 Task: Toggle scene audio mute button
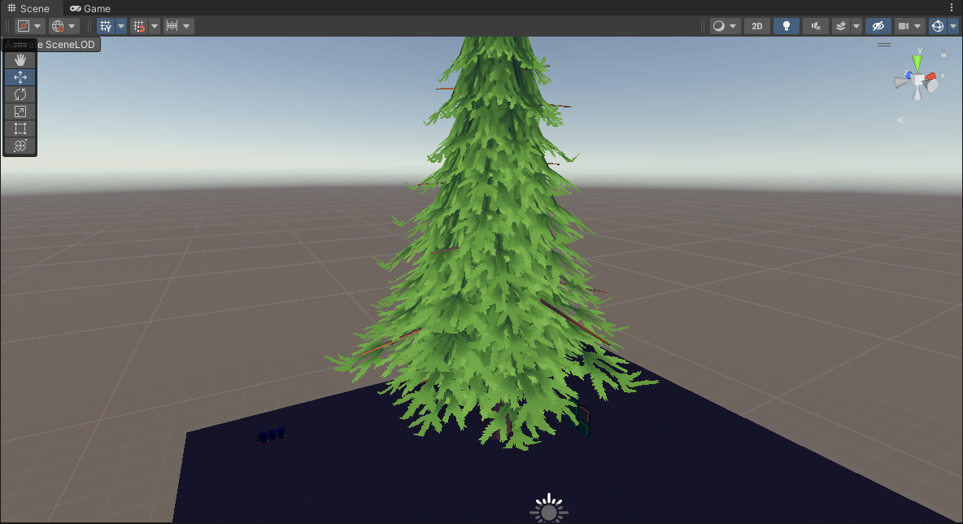[x=816, y=26]
